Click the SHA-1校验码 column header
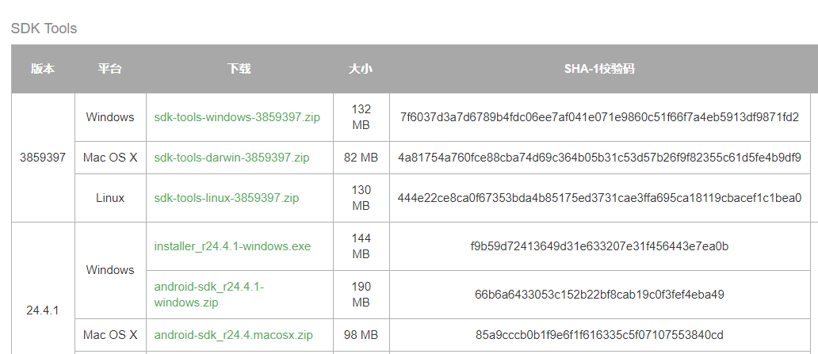Viewport: 818px width, 354px height. tap(599, 69)
